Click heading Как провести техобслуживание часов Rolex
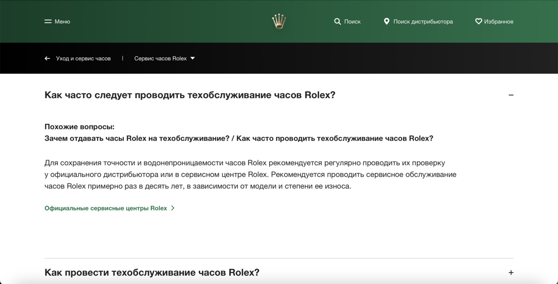The width and height of the screenshot is (558, 284). point(152,273)
